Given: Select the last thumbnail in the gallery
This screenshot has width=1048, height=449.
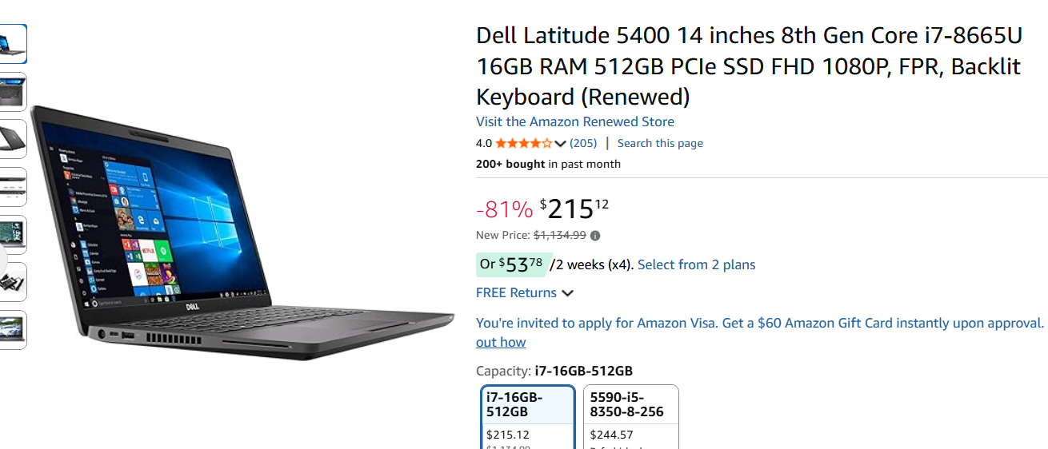Looking at the screenshot, I should 13,329.
